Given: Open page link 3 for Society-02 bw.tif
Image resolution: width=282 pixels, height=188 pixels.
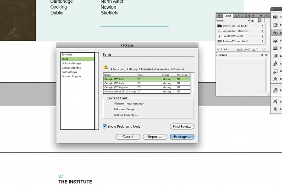Looking at the screenshot, I should click(262, 41).
